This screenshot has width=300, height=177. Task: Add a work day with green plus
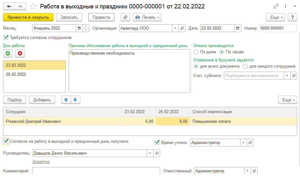point(8,53)
